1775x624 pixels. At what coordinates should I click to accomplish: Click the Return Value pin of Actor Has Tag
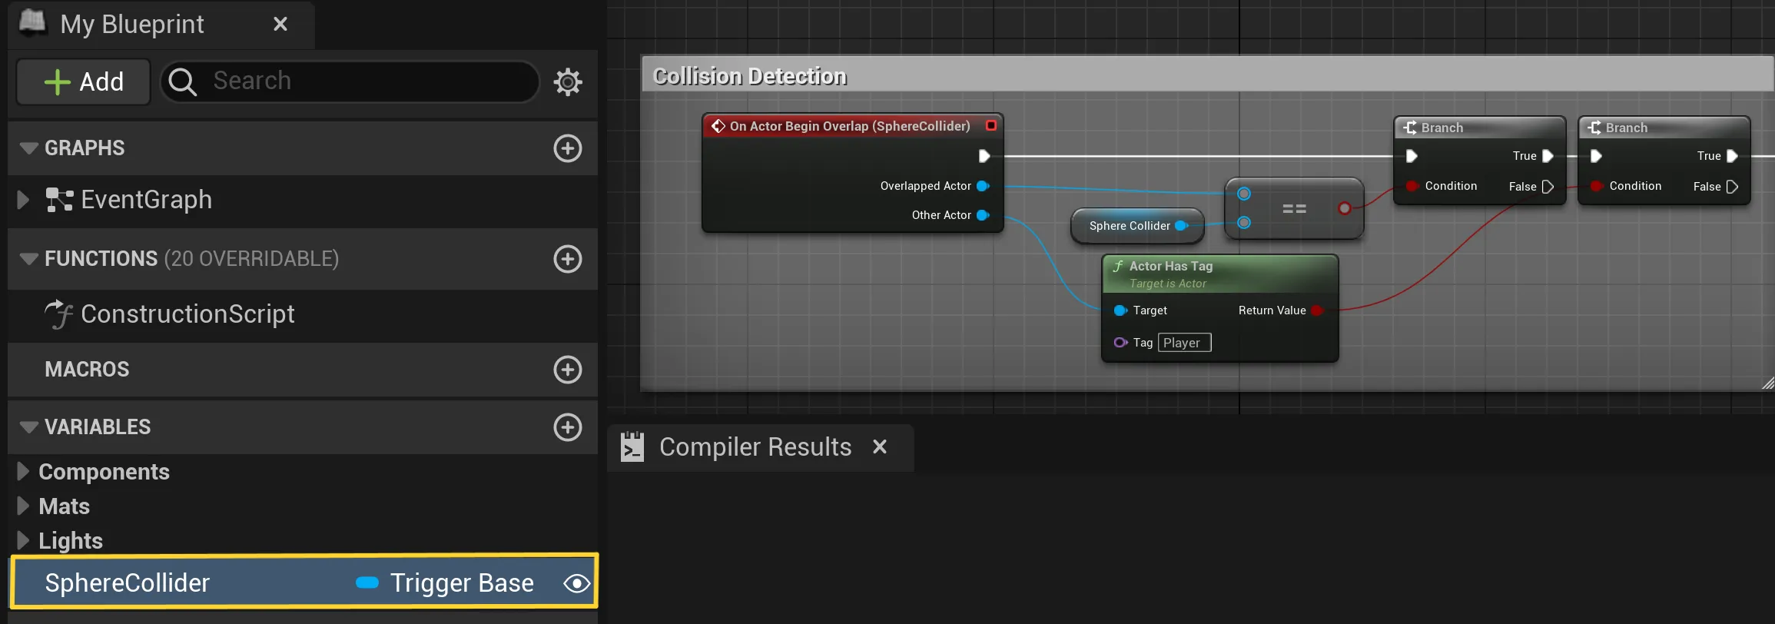1317,310
